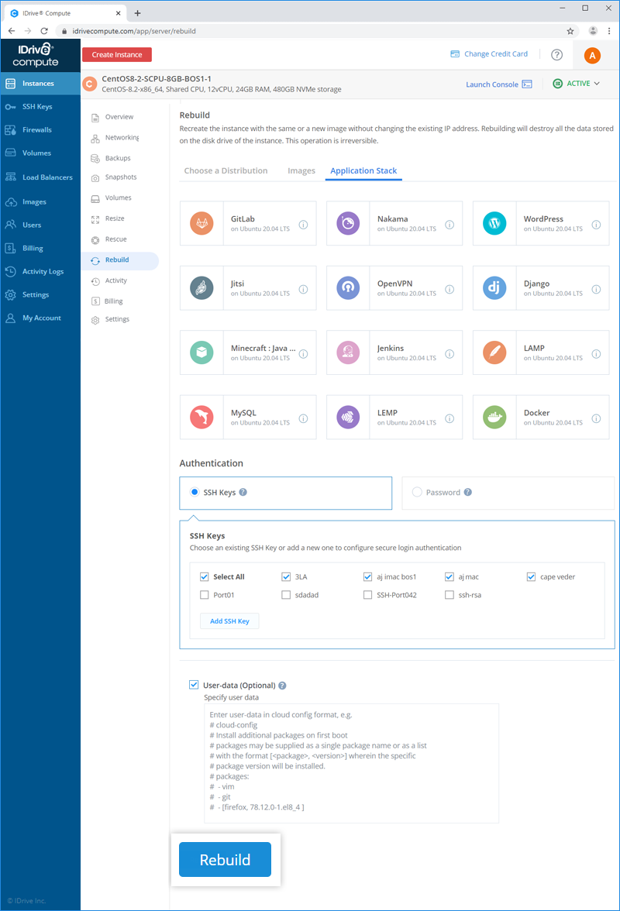Open a new browser tab
This screenshot has height=911, width=620.
pyautogui.click(x=138, y=12)
